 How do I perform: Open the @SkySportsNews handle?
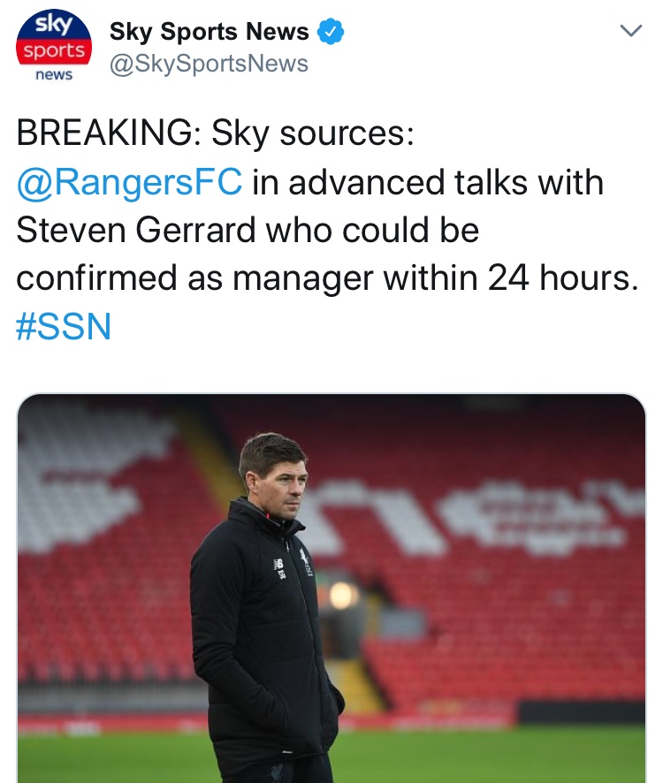coord(209,64)
